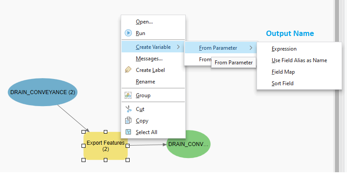This screenshot has width=347, height=174.
Task: Click the Create Label tag icon
Action: 128,70
